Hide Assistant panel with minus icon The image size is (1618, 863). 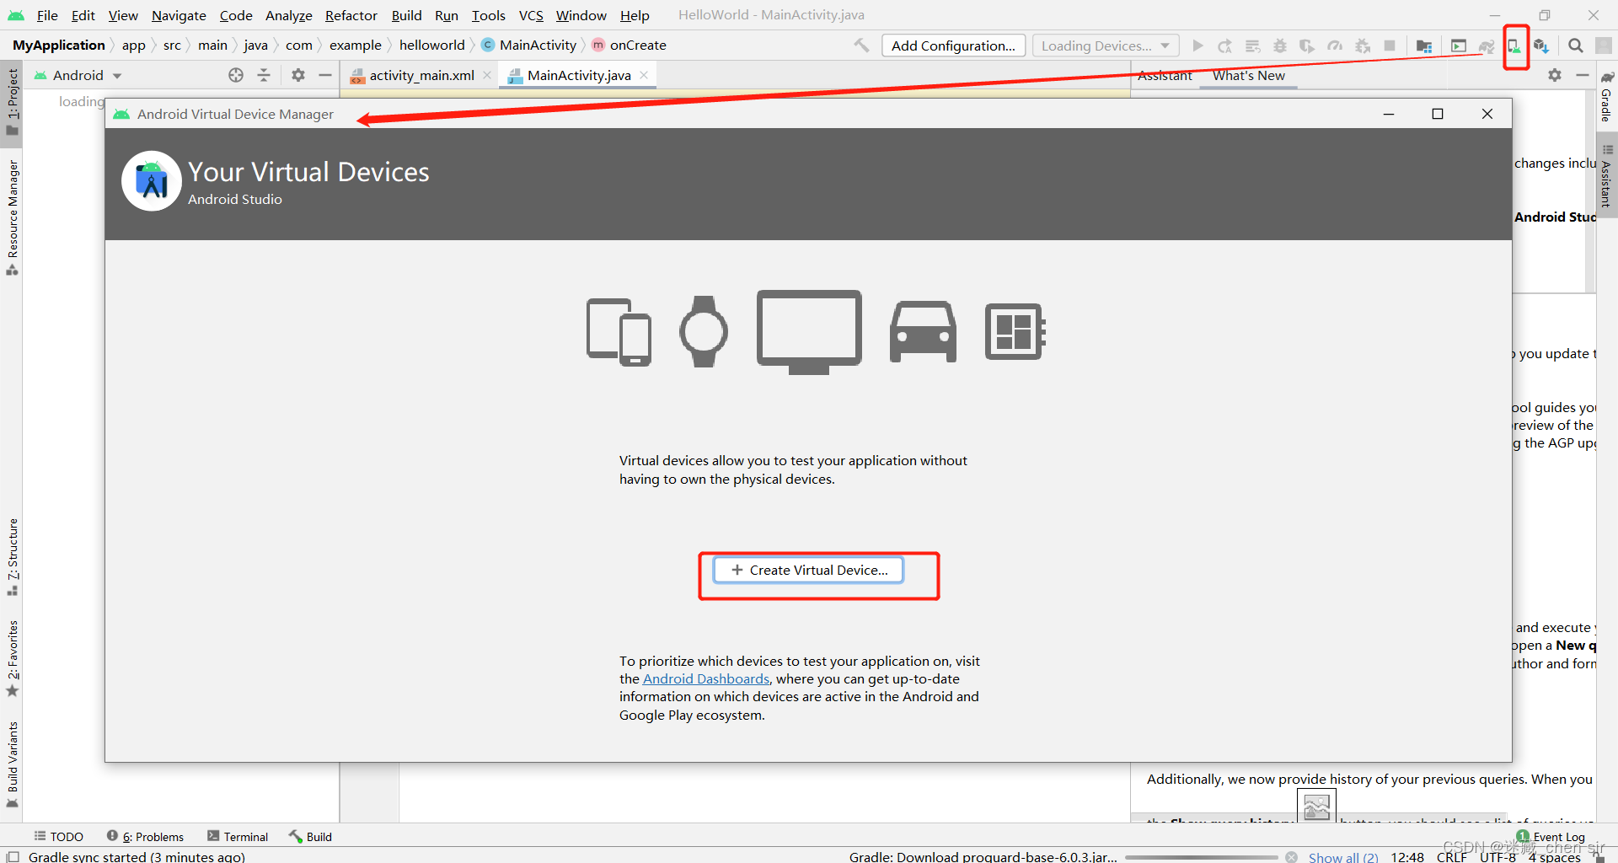[1582, 75]
